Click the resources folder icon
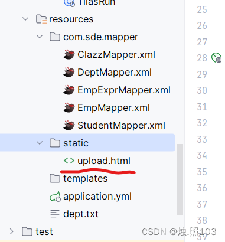The height and width of the screenshot is (242, 225). click(x=41, y=19)
